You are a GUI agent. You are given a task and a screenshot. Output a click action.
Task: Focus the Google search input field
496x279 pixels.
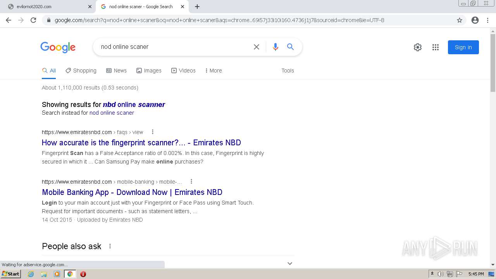[174, 47]
